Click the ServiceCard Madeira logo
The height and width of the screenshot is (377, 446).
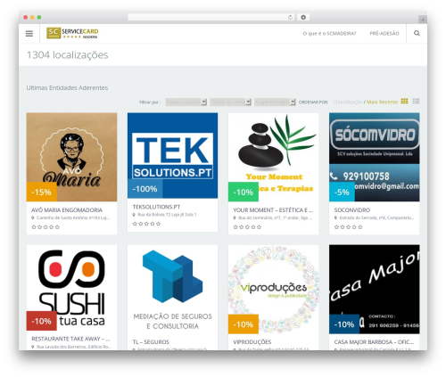pos(72,33)
